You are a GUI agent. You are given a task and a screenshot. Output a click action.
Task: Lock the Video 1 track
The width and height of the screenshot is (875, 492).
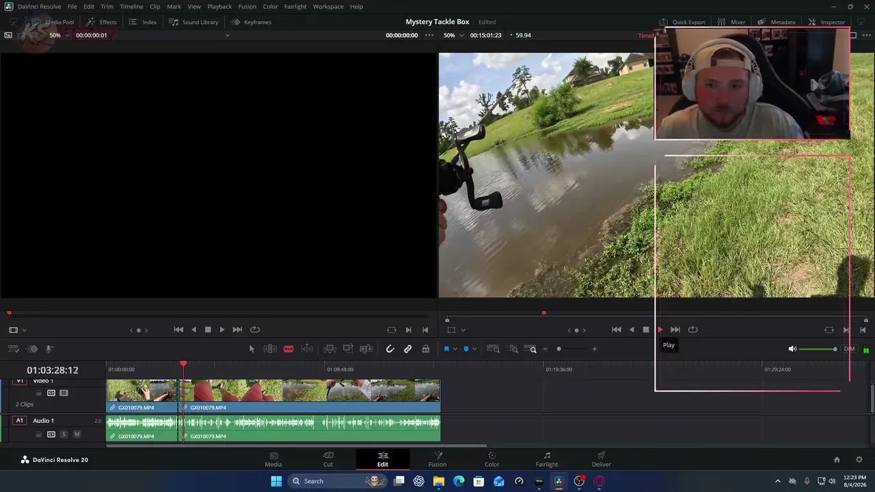point(38,393)
